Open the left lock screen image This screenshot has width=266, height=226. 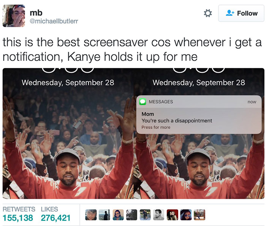[68, 133]
